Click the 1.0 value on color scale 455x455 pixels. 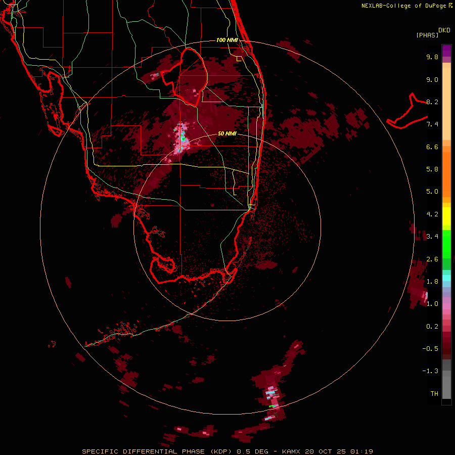432,304
